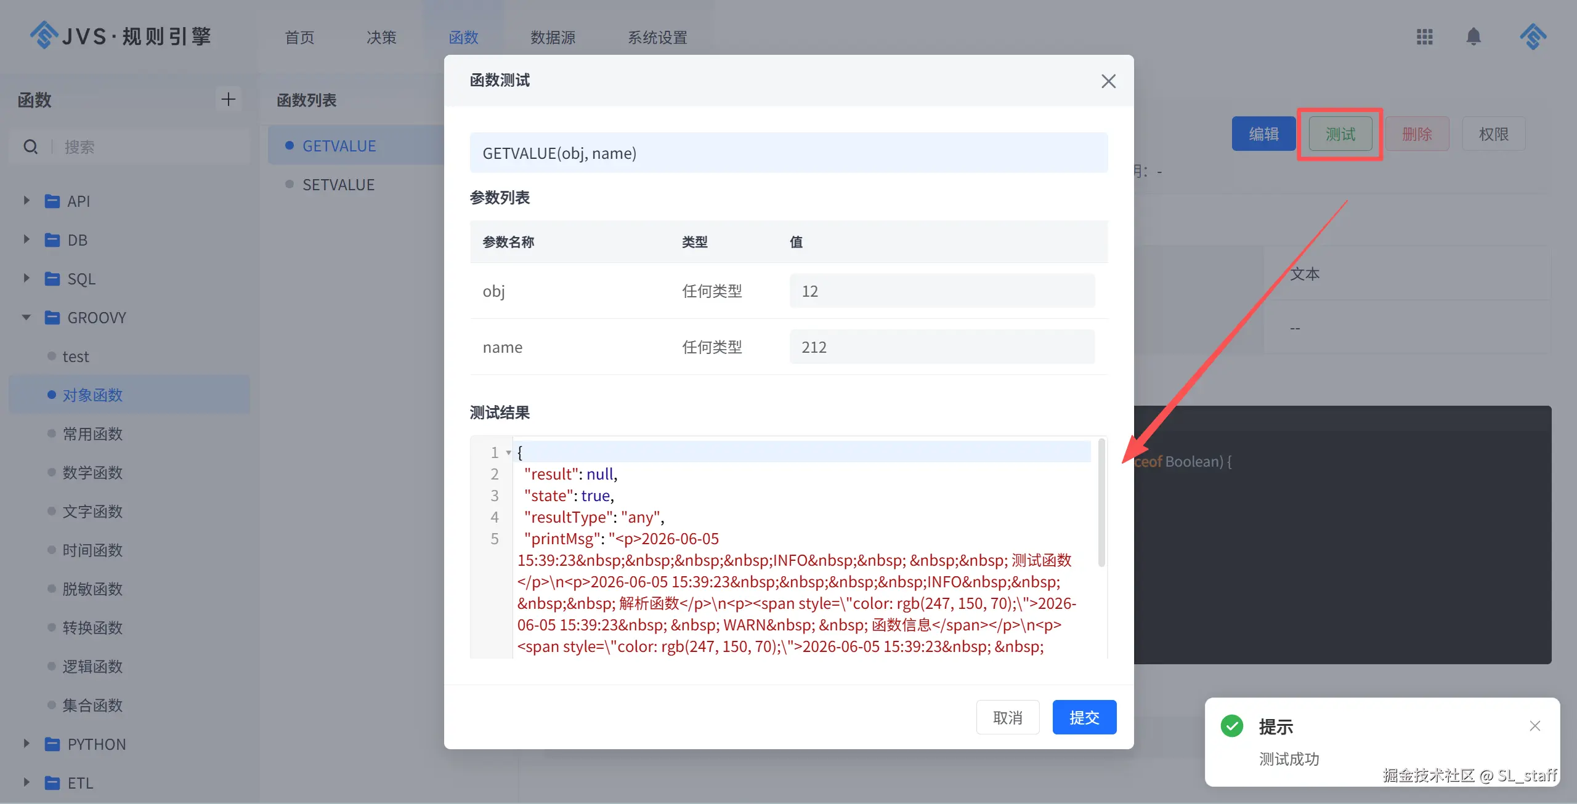Click the "result": null line
Screen dimensions: 1577x804
(x=570, y=474)
